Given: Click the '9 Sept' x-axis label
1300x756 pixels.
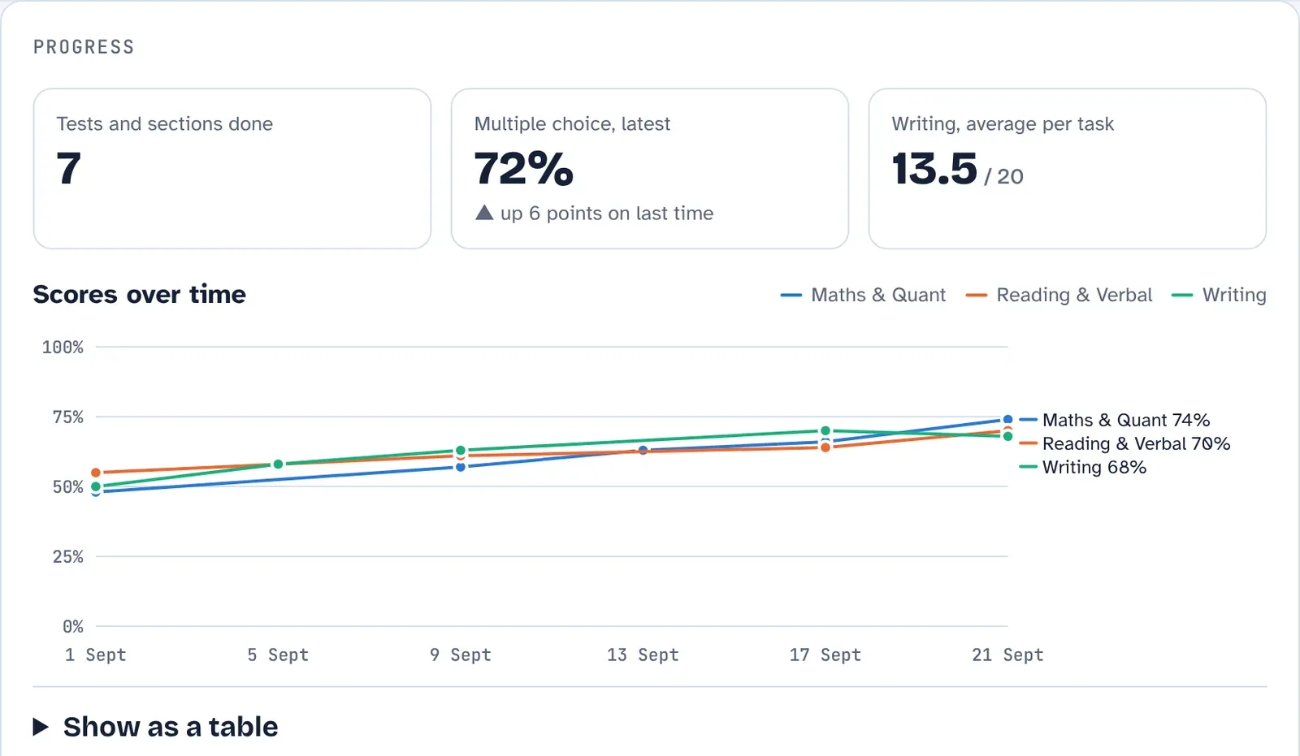Looking at the screenshot, I should (461, 654).
